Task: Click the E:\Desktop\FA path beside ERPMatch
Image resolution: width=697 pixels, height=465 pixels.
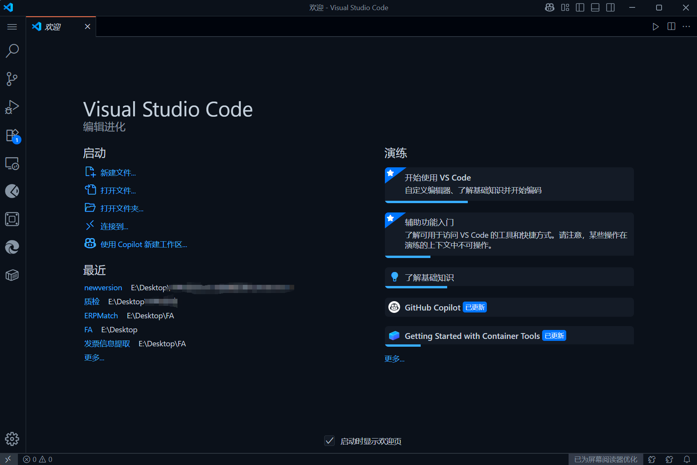Action: pos(150,316)
